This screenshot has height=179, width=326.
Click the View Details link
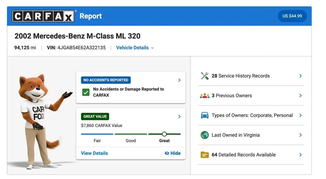point(94,153)
